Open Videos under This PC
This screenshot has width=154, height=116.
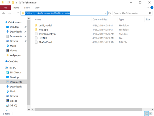[x=13, y=101]
